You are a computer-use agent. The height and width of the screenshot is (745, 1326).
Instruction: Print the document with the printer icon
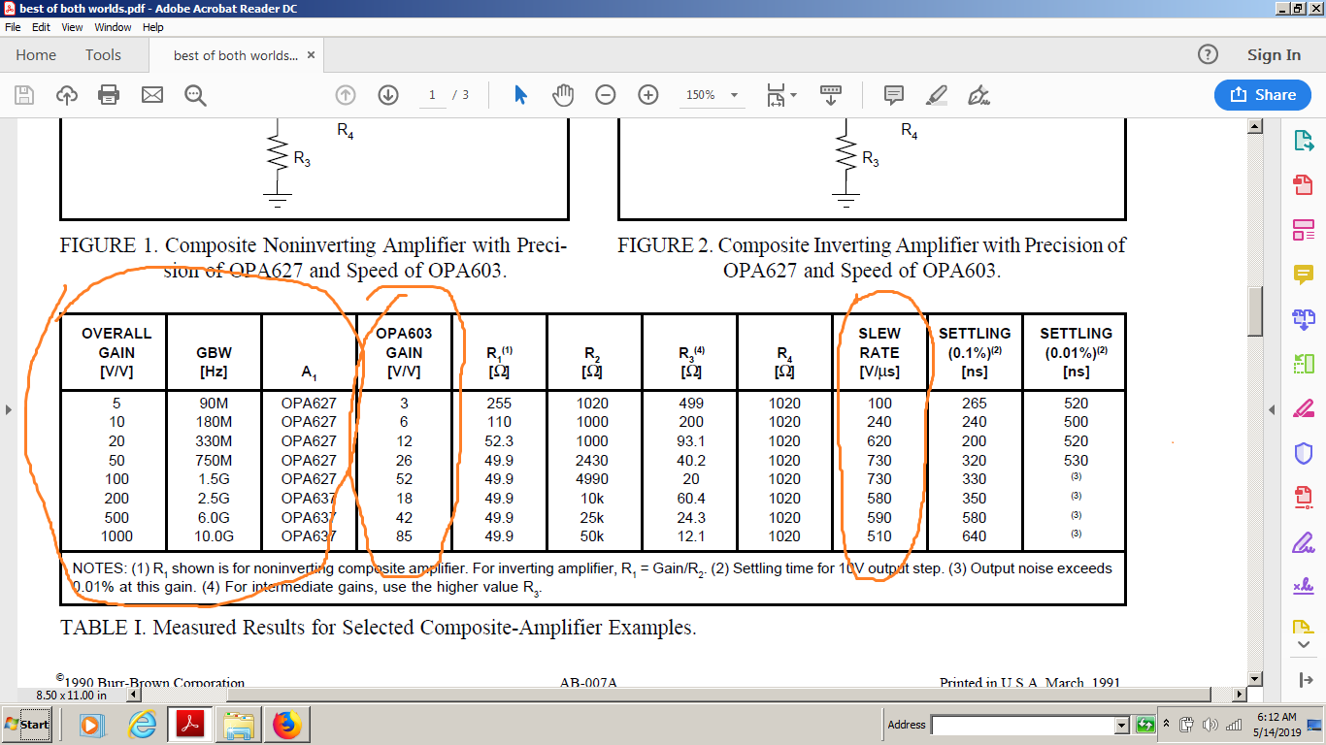[x=109, y=95]
